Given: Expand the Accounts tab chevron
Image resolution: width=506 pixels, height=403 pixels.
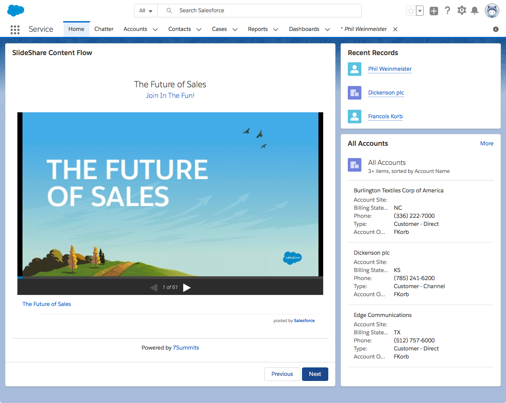Looking at the screenshot, I should [x=155, y=29].
